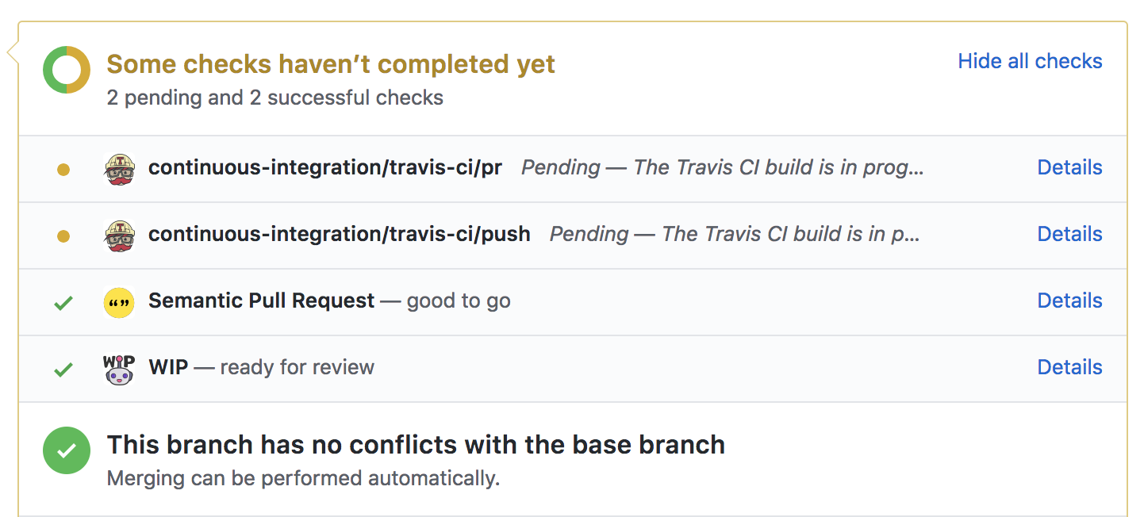Click the continuous-integration/travis-ci/pr check name

tap(325, 168)
